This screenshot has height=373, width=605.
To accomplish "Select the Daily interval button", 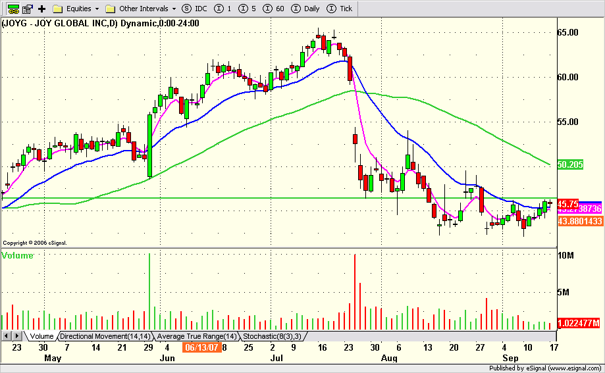I will pyautogui.click(x=305, y=9).
